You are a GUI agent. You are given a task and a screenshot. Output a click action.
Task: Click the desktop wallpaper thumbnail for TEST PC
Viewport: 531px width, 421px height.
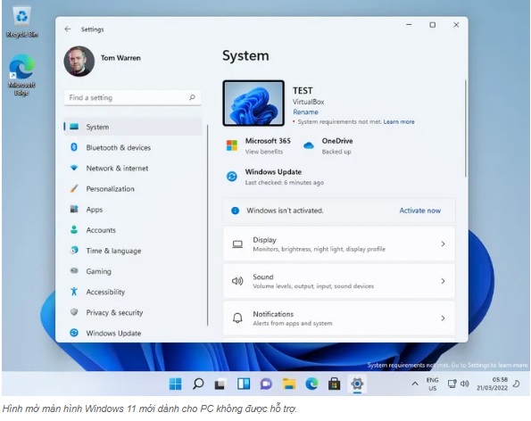pos(253,103)
